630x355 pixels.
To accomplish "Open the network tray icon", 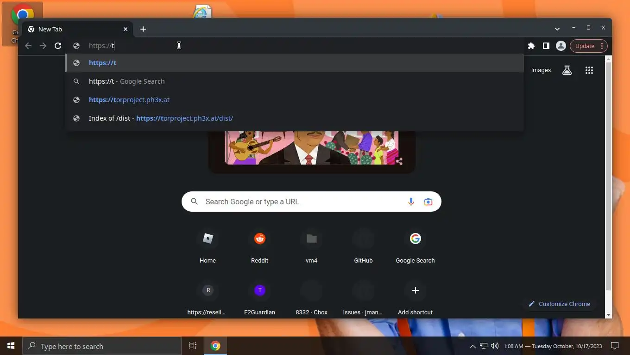I will [x=484, y=346].
